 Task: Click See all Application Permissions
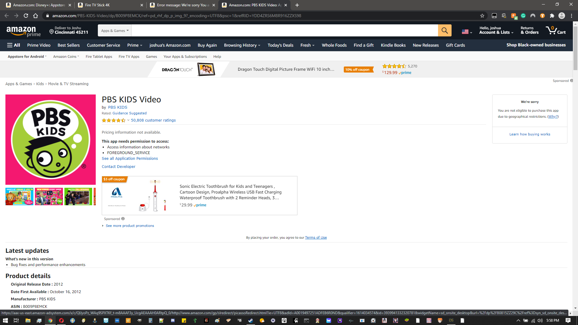(x=130, y=159)
